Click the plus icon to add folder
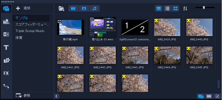This screenshot has height=100, width=222. click(x=18, y=8)
